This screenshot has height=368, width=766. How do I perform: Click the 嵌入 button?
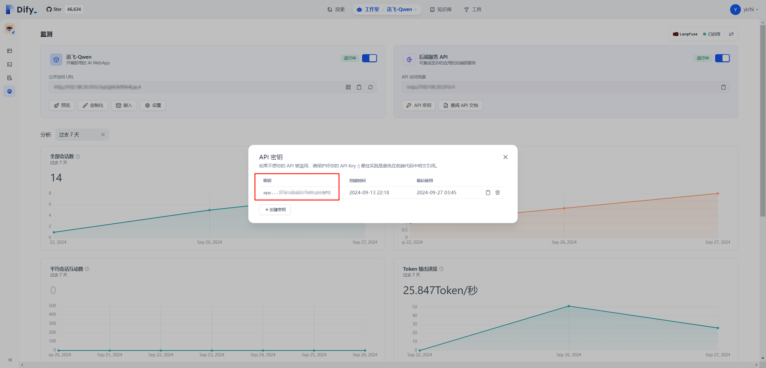(124, 105)
